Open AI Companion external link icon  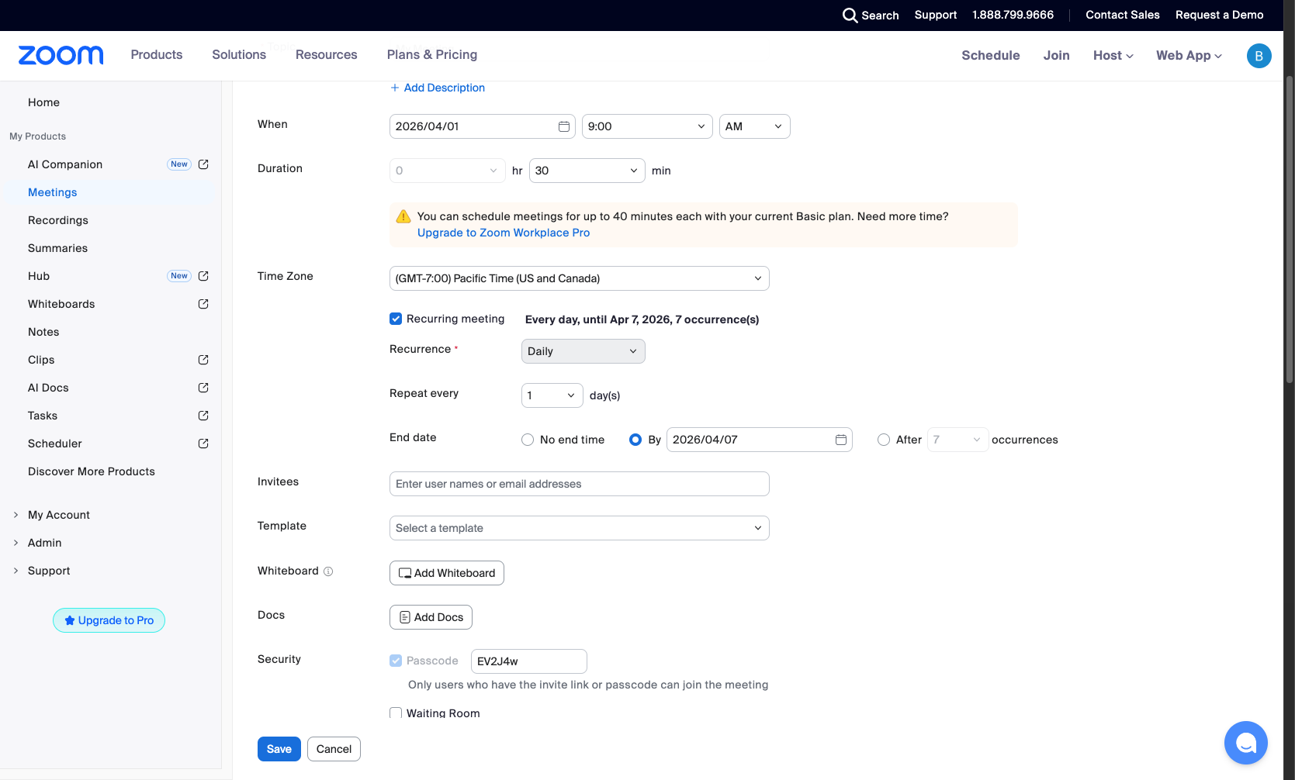[203, 164]
